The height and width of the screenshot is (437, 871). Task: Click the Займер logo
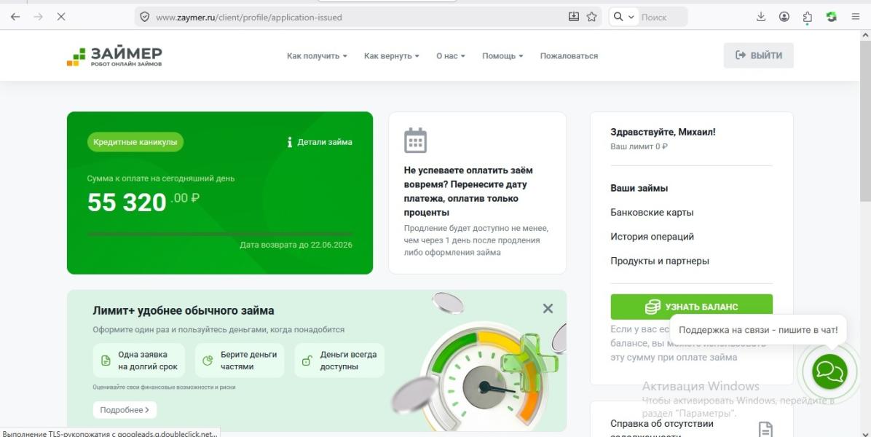pos(114,56)
